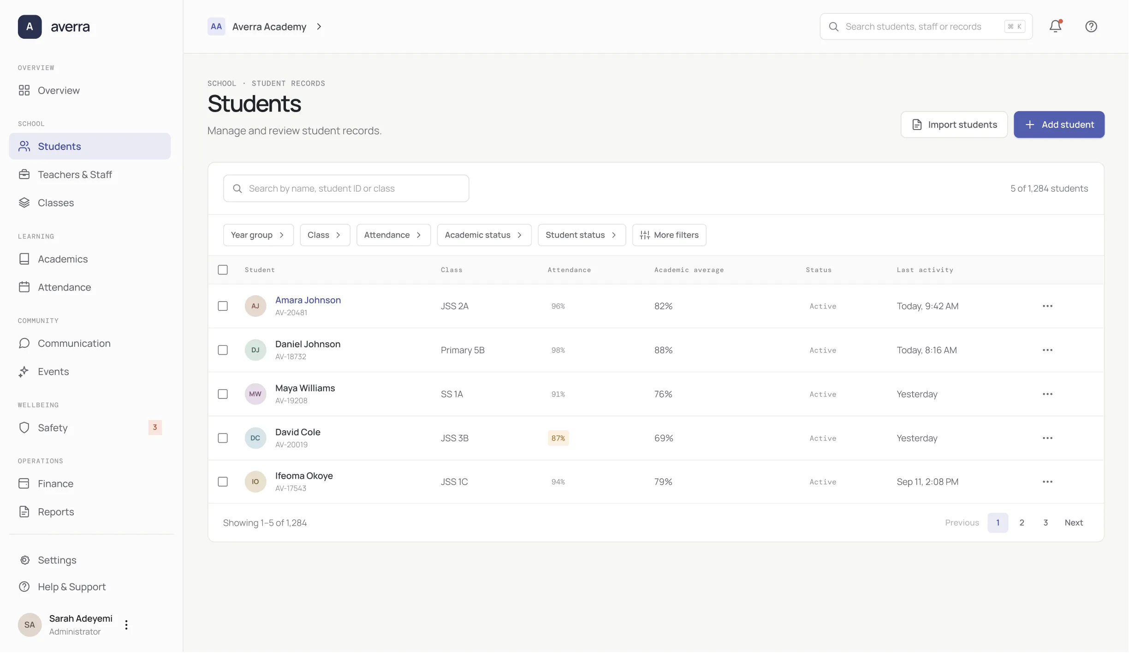
Task: Open Classes in the sidebar
Action: click(x=90, y=202)
